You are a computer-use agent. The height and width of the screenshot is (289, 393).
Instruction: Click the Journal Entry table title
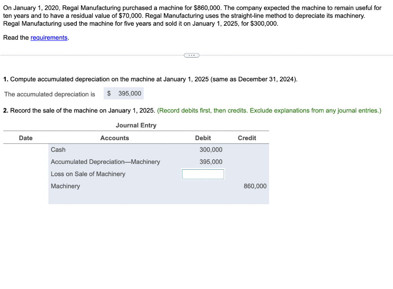[x=136, y=126]
